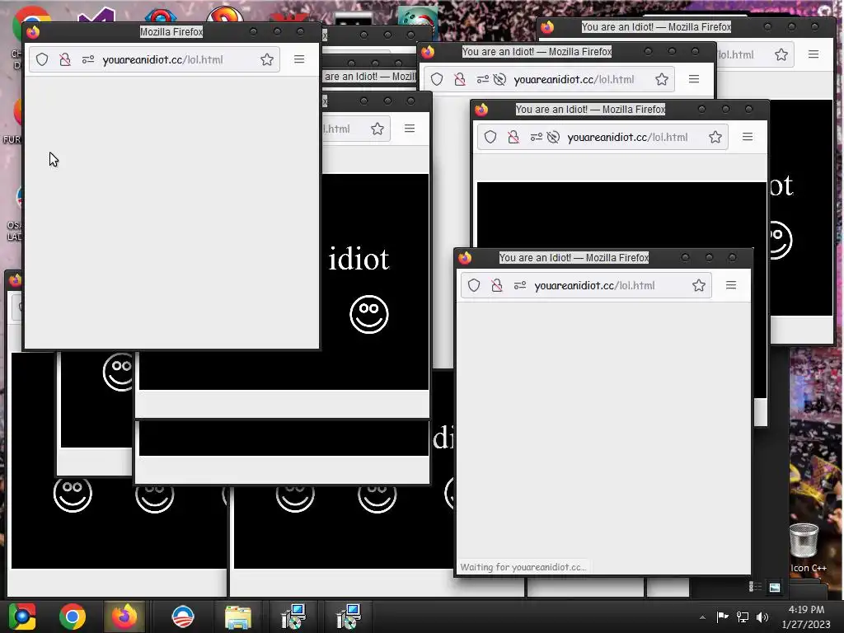Viewport: 844px width, 633px height.
Task: Open Google Chrome from the taskbar
Action: pyautogui.click(x=73, y=617)
